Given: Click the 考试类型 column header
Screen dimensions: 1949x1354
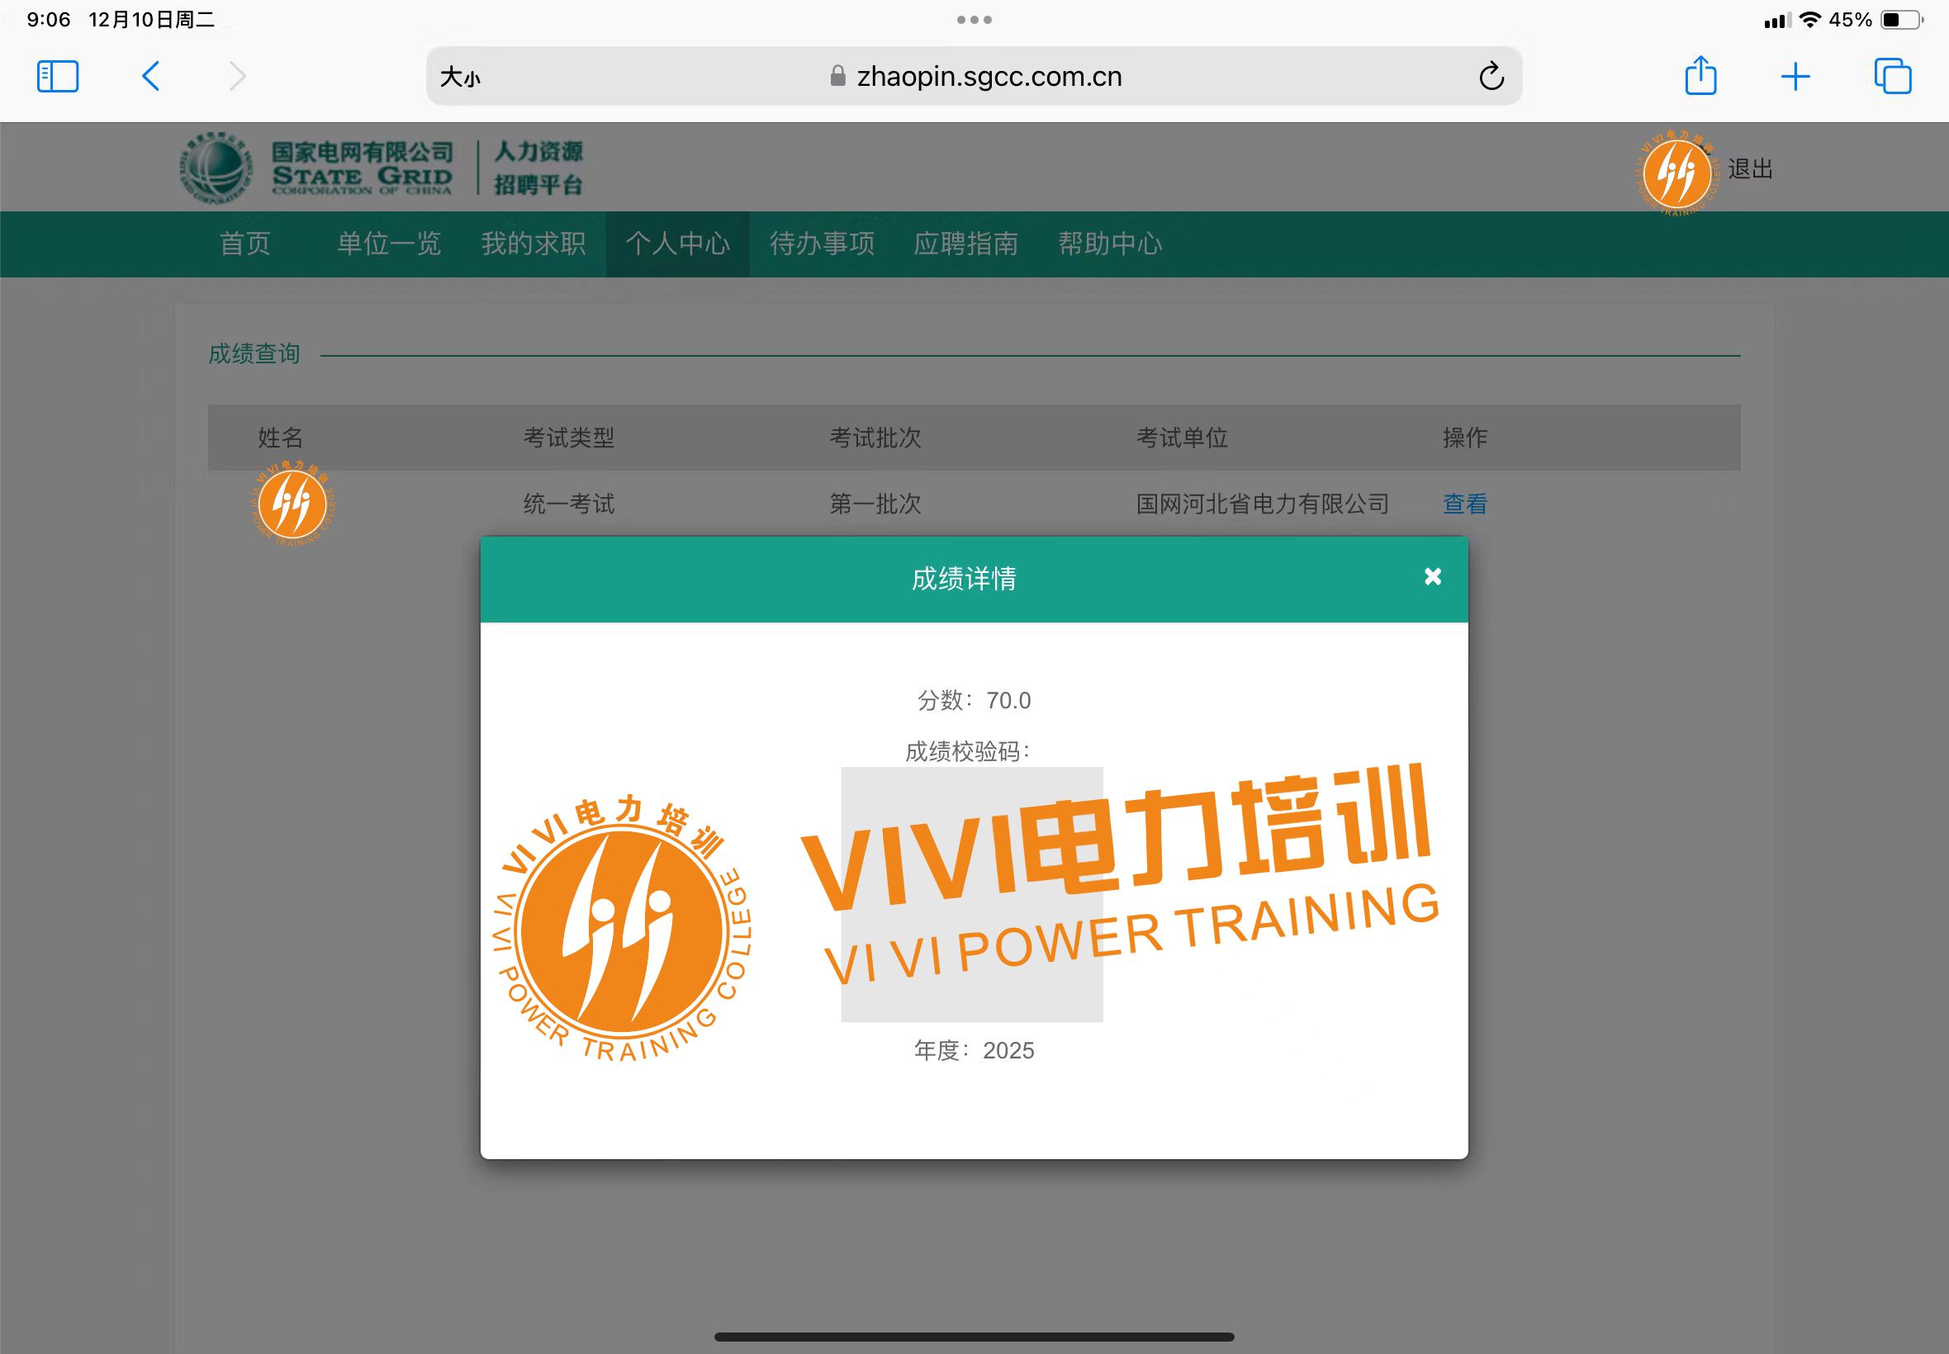Looking at the screenshot, I should (x=568, y=438).
